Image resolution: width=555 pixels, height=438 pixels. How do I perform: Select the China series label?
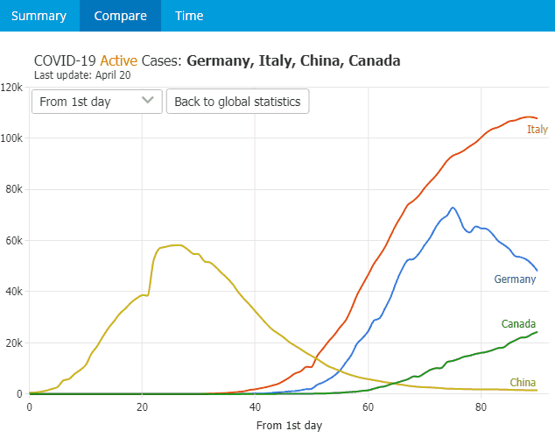click(523, 383)
